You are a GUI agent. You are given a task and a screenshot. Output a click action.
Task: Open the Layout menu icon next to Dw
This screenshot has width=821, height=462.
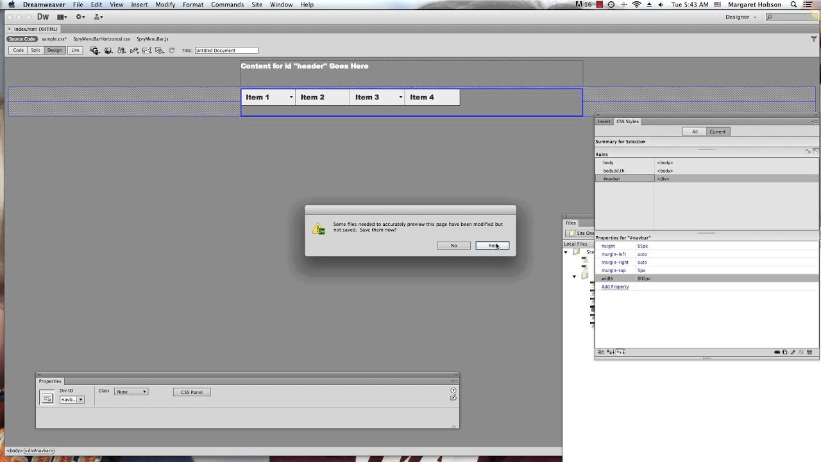coord(62,17)
